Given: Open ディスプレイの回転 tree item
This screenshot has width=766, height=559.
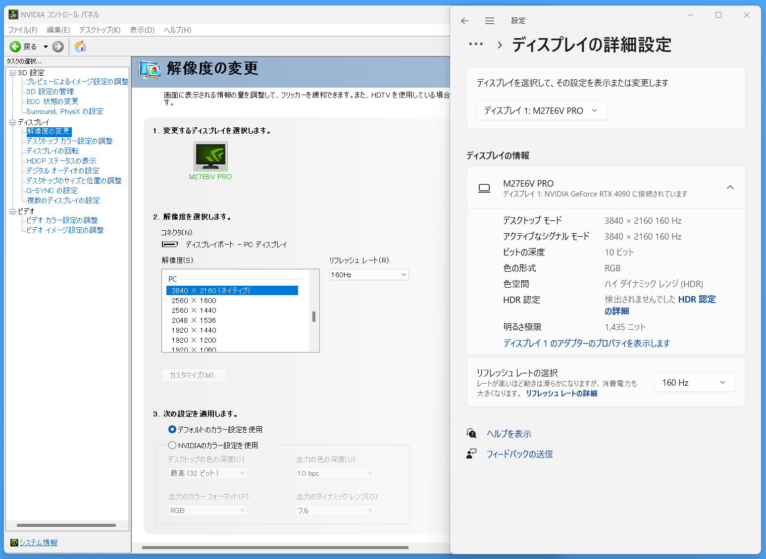Looking at the screenshot, I should coord(52,151).
